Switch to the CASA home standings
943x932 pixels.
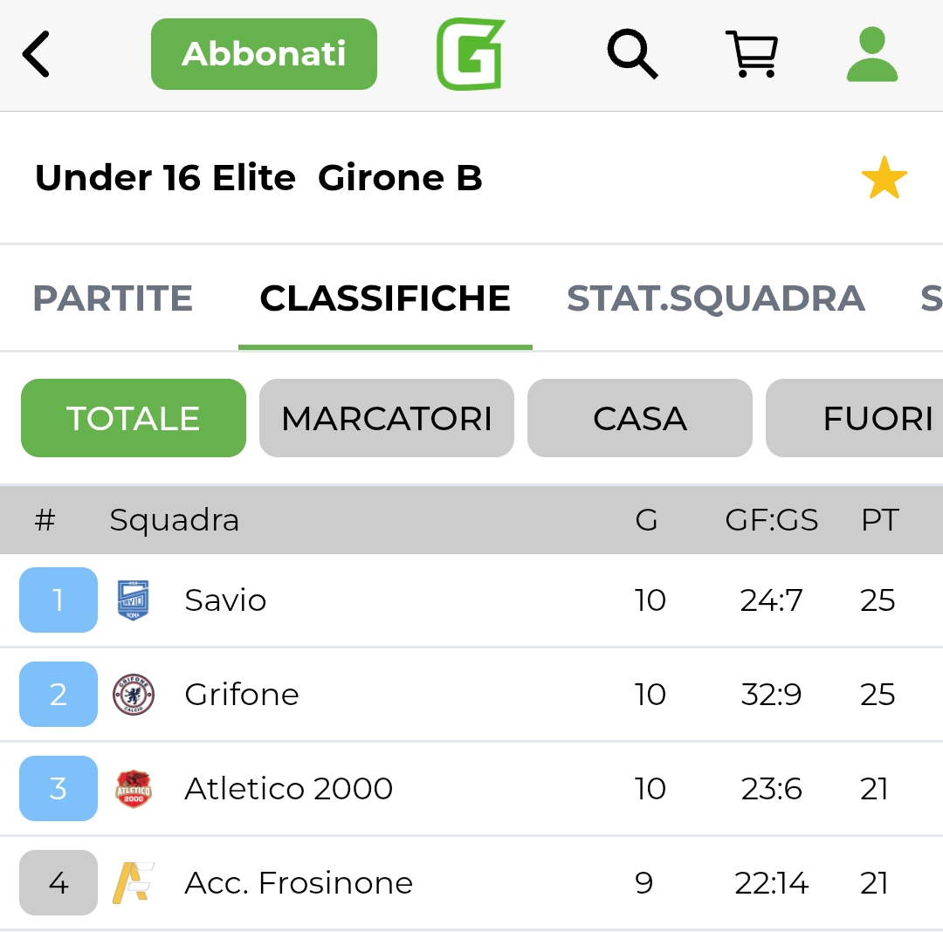640,418
